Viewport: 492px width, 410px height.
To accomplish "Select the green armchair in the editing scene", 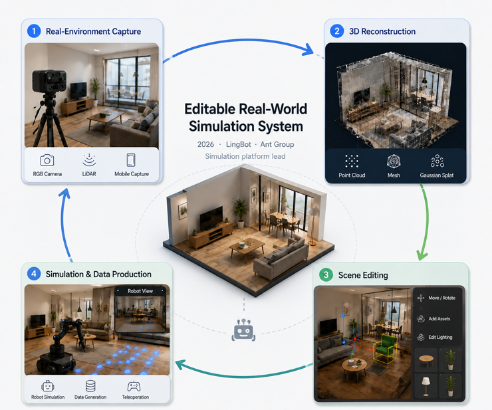I will tap(385, 348).
